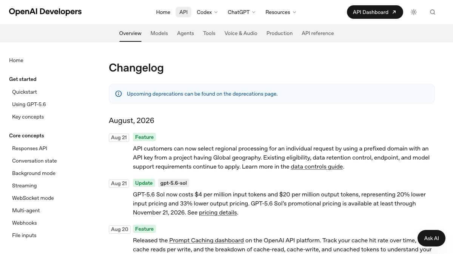This screenshot has height=254, width=453.
Task: Open Multi-agent in the sidebar
Action: [26, 210]
